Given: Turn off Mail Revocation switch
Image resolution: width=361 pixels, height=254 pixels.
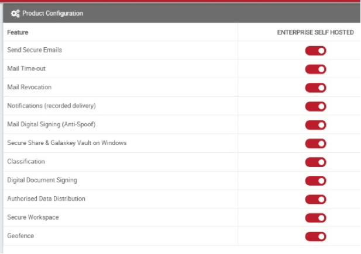Looking at the screenshot, I should pos(315,88).
